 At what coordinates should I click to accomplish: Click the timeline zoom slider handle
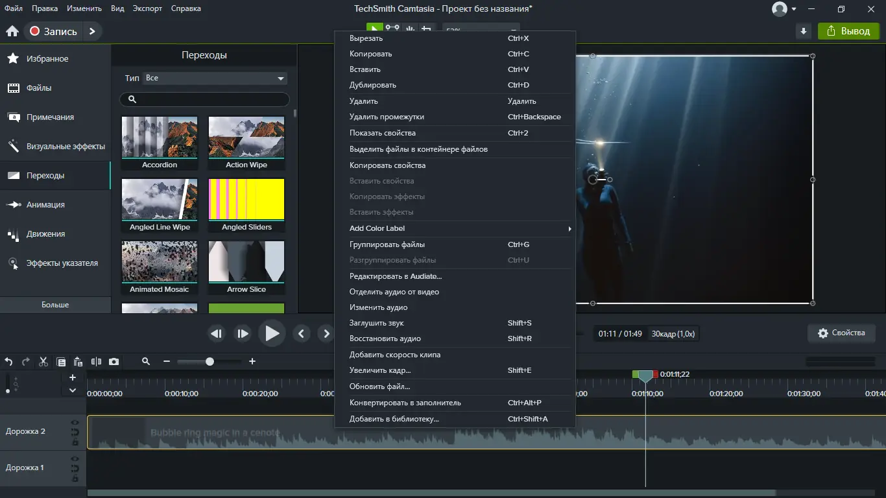tap(210, 361)
